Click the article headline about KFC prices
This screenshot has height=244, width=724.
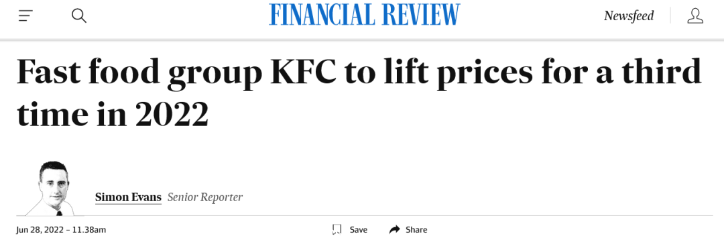[359, 94]
